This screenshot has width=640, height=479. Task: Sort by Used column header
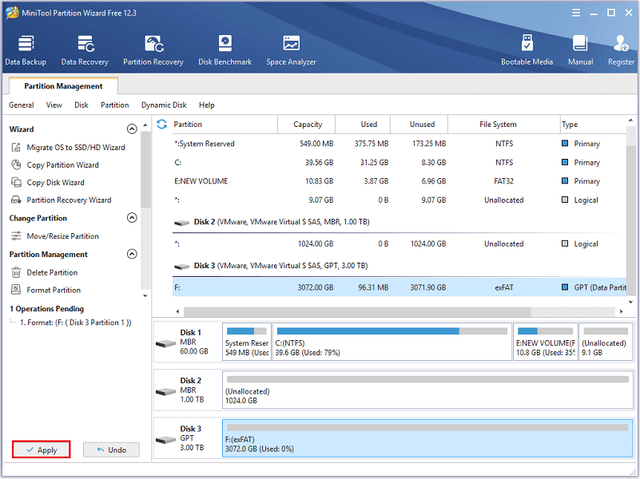pos(363,125)
